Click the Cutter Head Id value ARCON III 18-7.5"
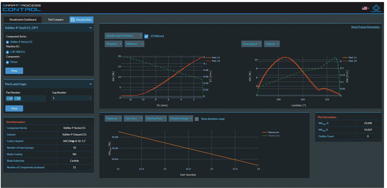Screen dimensions: 387x188 pos(74,141)
